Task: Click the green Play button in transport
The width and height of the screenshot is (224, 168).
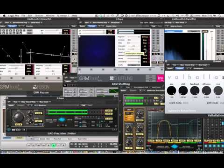Action: pyautogui.click(x=54, y=145)
